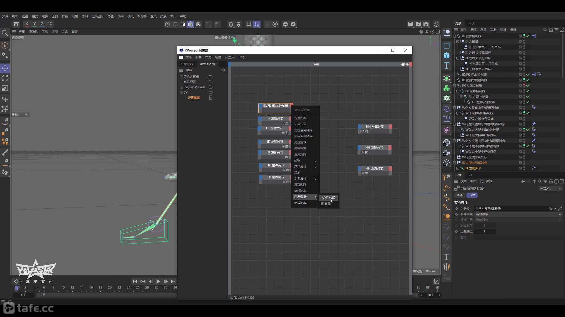Click the camera icon in right palette
This screenshot has width=565, height=317.
coord(446,153)
